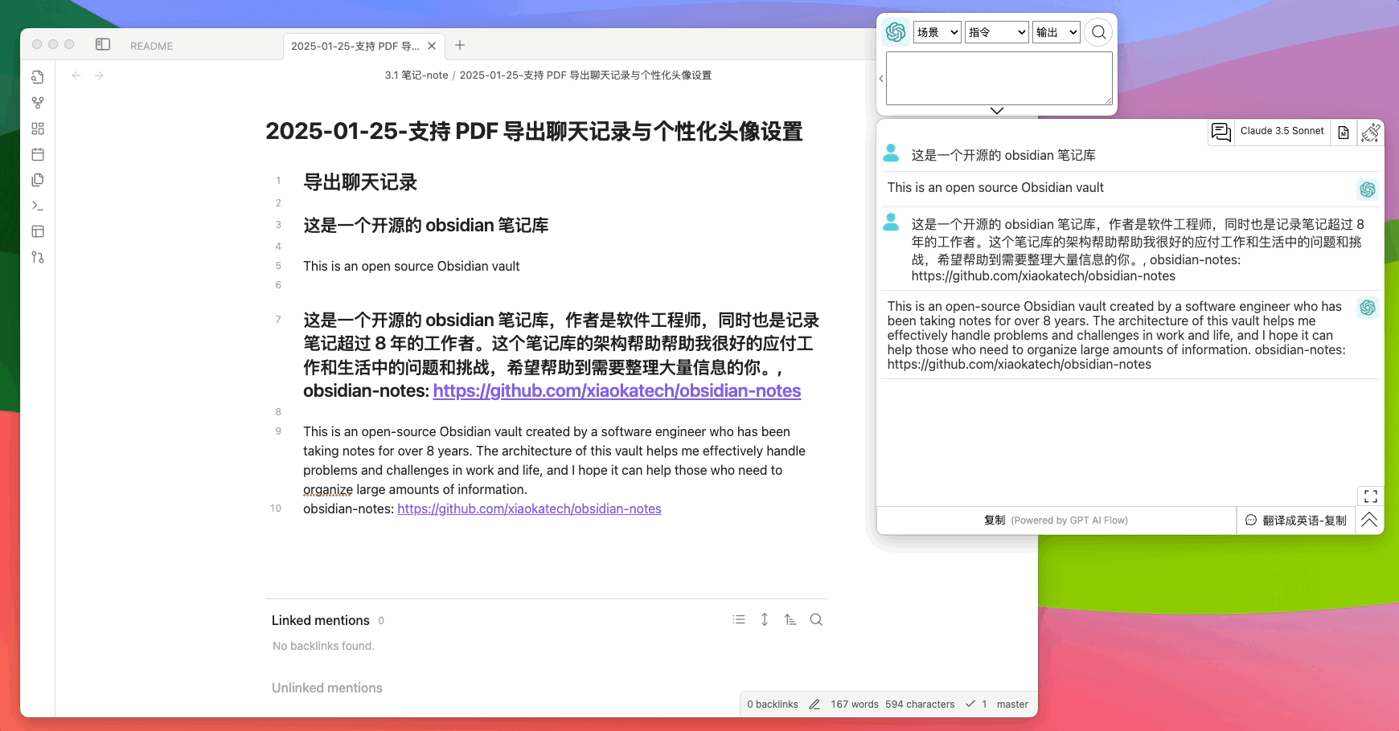The width and height of the screenshot is (1399, 731).
Task: Close the 2025-01-25 note tab
Action: click(x=432, y=46)
